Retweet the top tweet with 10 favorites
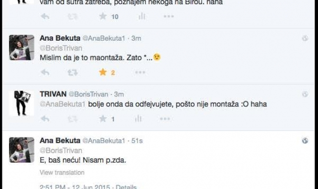 click(x=73, y=17)
